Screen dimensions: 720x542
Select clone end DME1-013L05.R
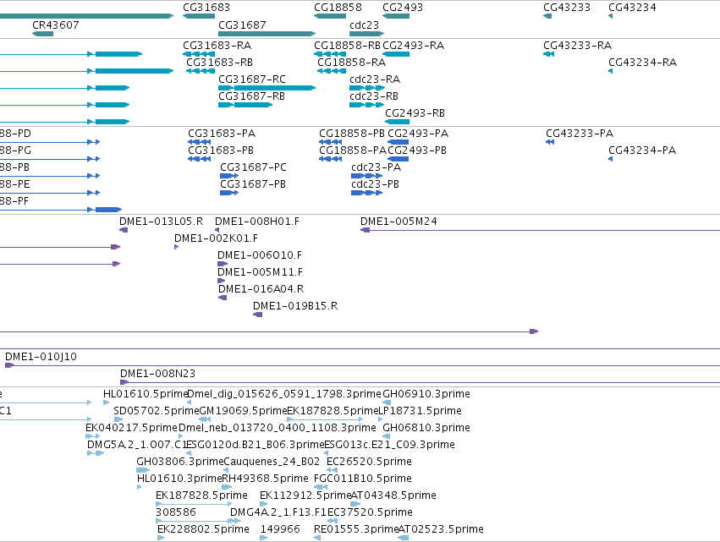(161, 222)
